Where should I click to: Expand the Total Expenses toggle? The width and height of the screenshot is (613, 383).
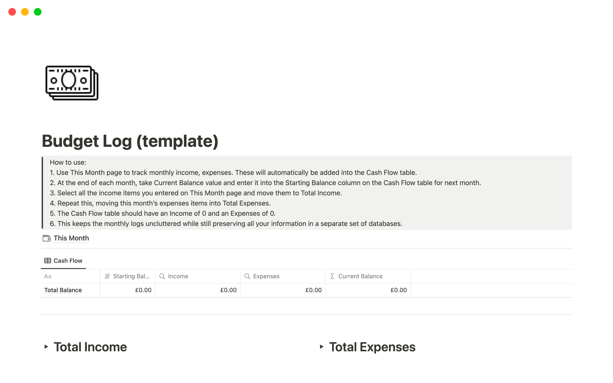[322, 347]
